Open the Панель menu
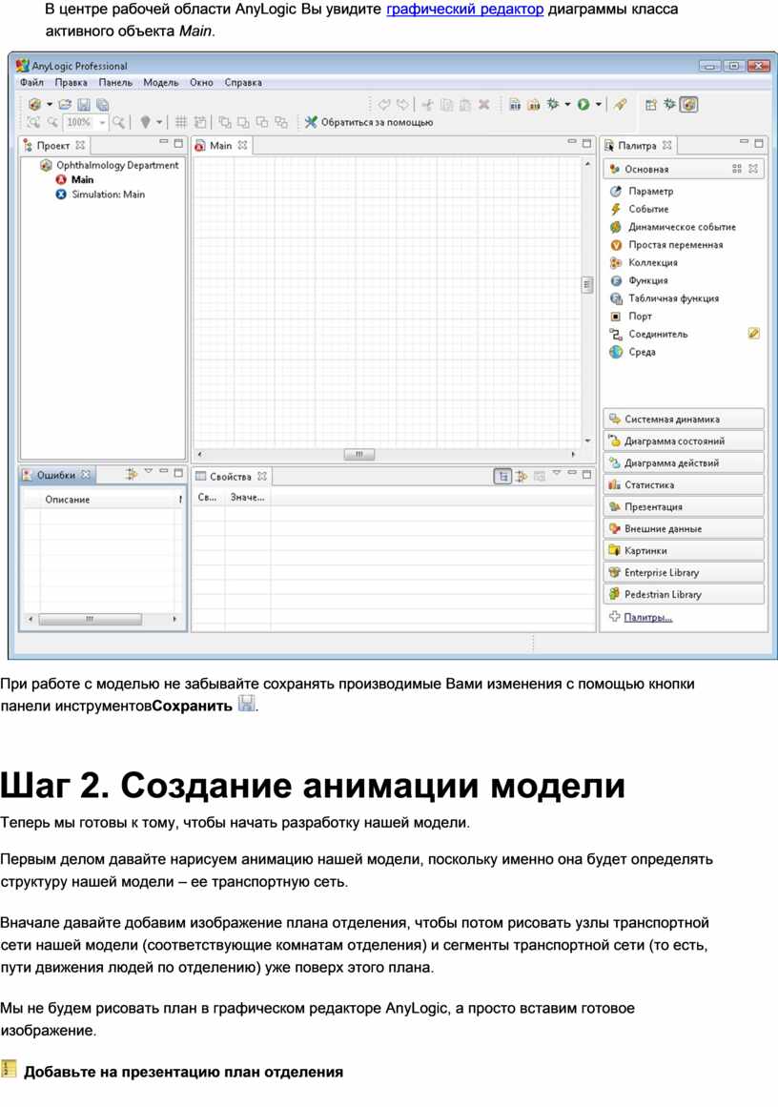The image size is (778, 1107). [x=115, y=82]
